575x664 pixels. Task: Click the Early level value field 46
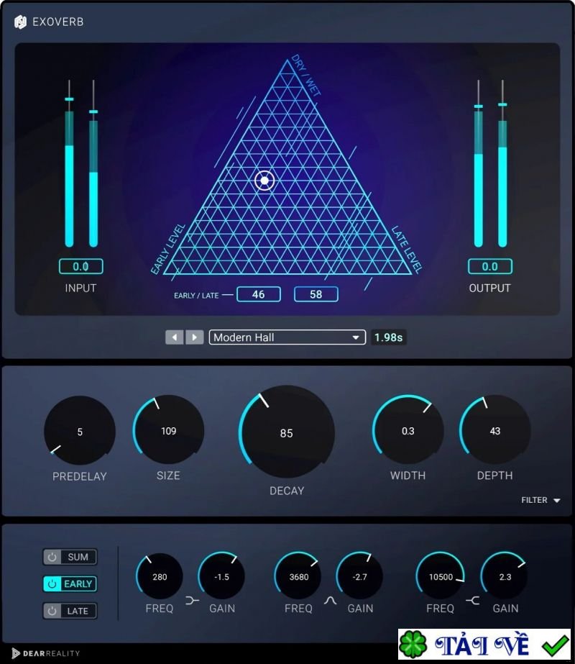click(x=259, y=294)
